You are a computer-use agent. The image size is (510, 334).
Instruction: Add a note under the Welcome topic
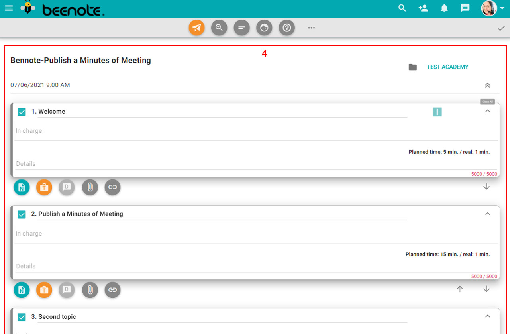(x=22, y=187)
